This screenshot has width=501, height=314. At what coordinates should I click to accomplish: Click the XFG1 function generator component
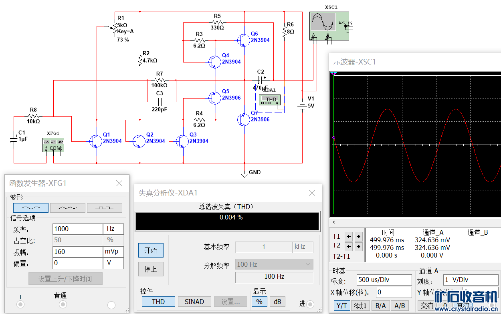(x=53, y=145)
